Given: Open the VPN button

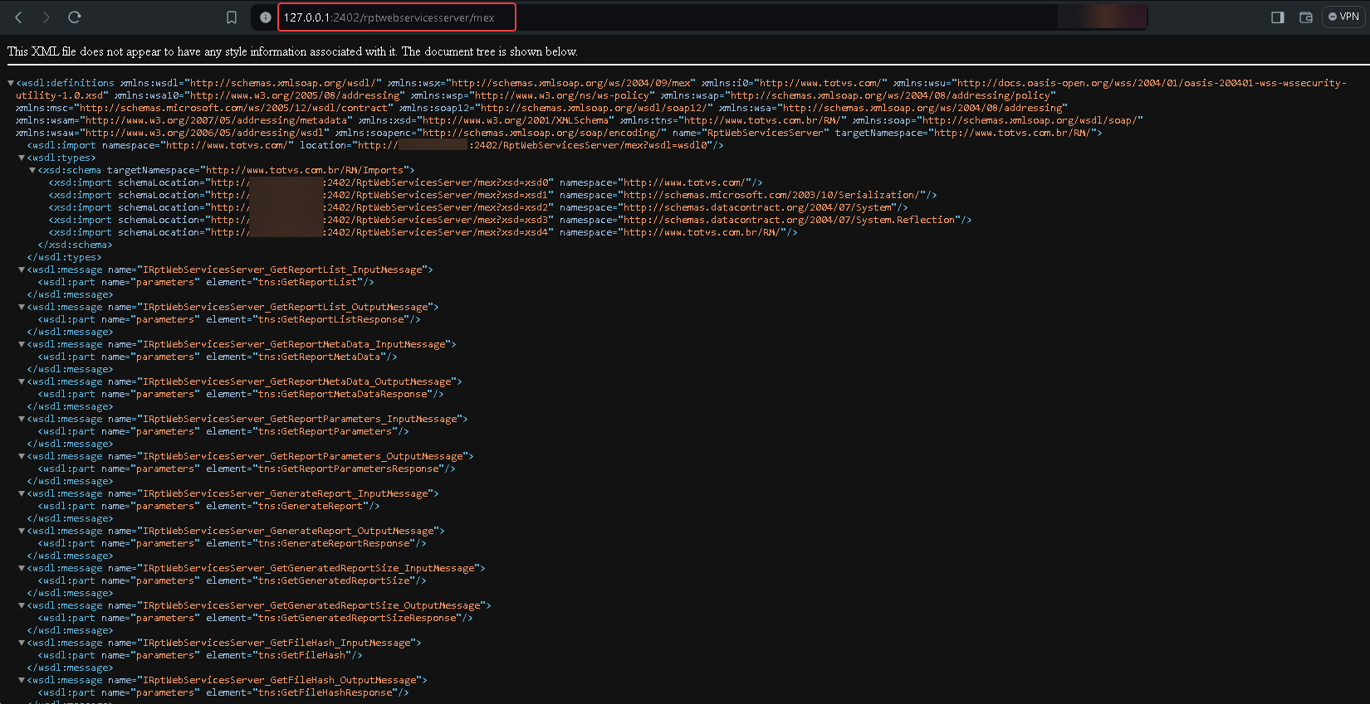Looking at the screenshot, I should tap(1343, 17).
